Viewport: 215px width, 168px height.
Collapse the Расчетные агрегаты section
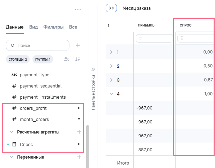point(12,132)
